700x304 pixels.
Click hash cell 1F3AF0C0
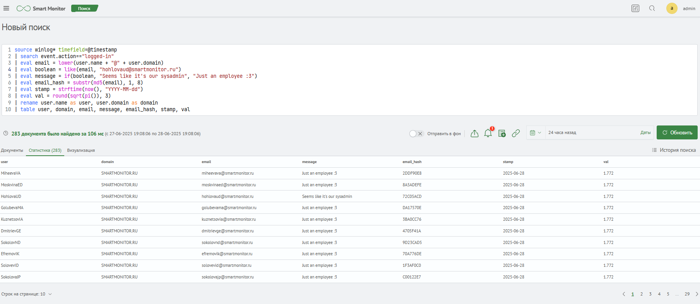[x=412, y=265]
